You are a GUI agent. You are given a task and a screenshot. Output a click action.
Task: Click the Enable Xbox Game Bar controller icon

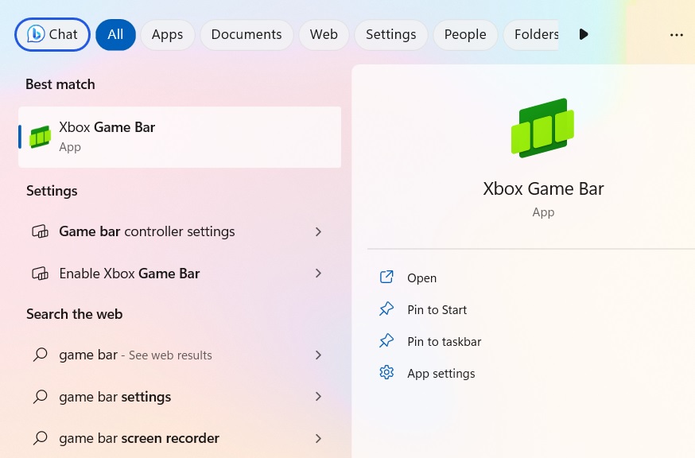coord(40,273)
